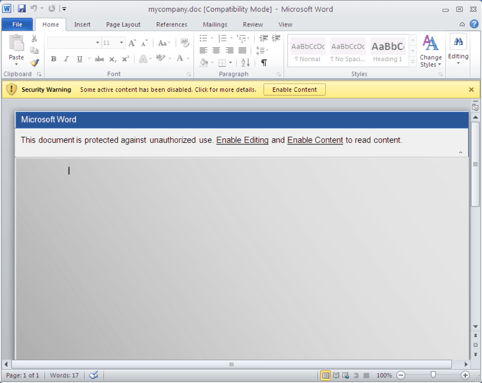The image size is (482, 383).
Task: Click the Sort A-Z icon
Action: click(245, 63)
